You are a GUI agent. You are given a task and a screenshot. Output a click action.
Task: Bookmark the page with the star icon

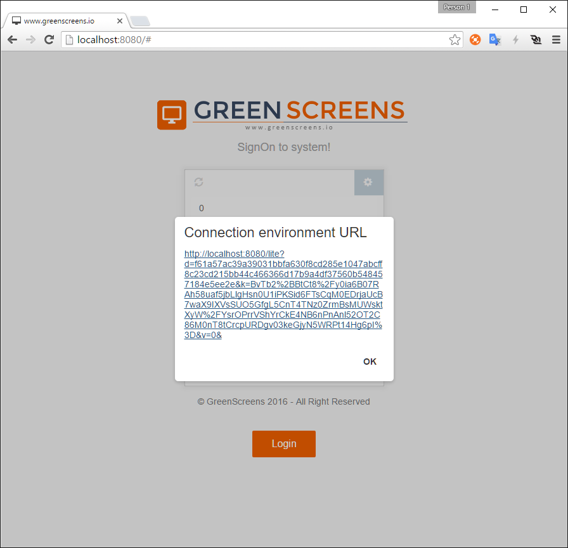click(455, 40)
